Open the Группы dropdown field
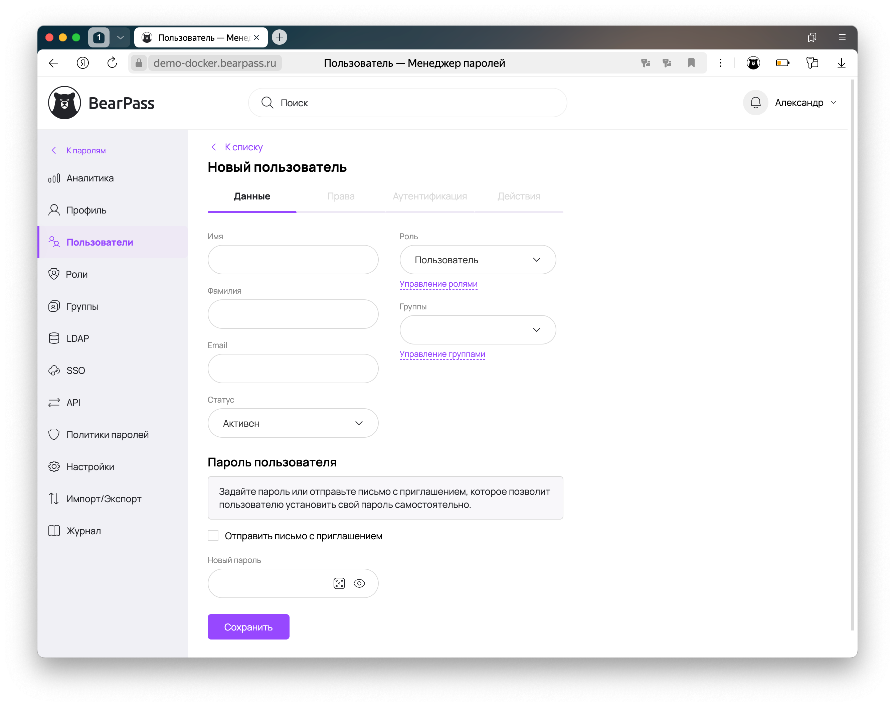 (478, 330)
